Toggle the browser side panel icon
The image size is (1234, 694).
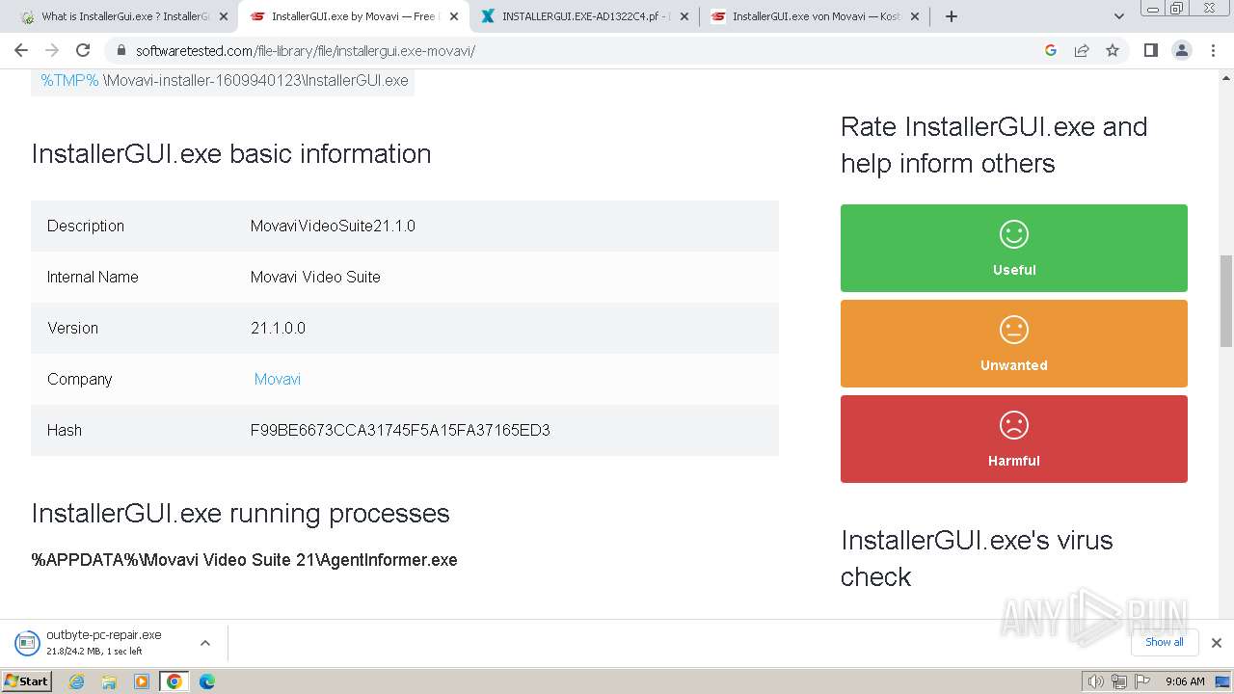tap(1150, 50)
